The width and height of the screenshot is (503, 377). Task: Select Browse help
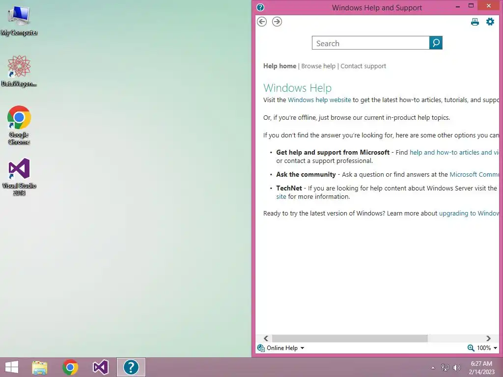pyautogui.click(x=318, y=66)
